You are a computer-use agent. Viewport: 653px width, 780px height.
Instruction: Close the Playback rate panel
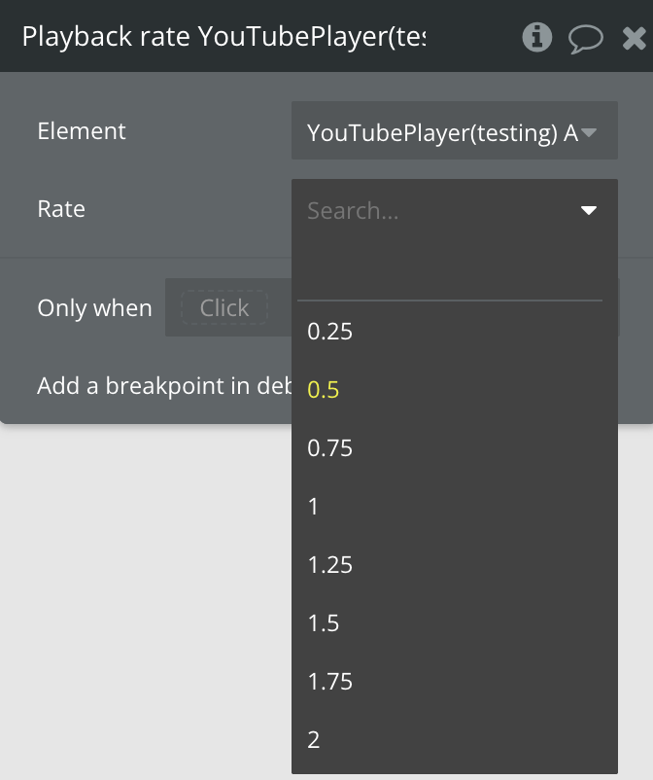pyautogui.click(x=634, y=38)
